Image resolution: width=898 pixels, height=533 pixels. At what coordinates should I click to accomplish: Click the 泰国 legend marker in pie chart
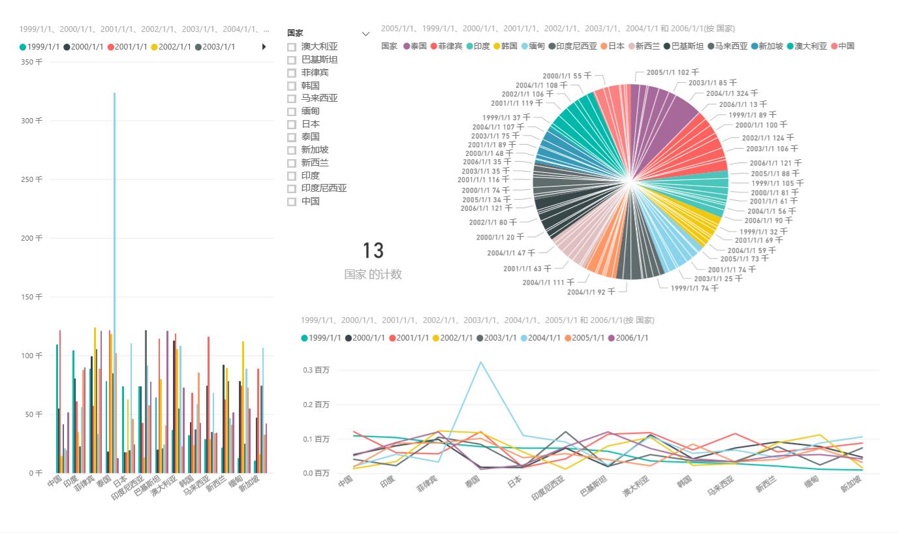coord(407,46)
